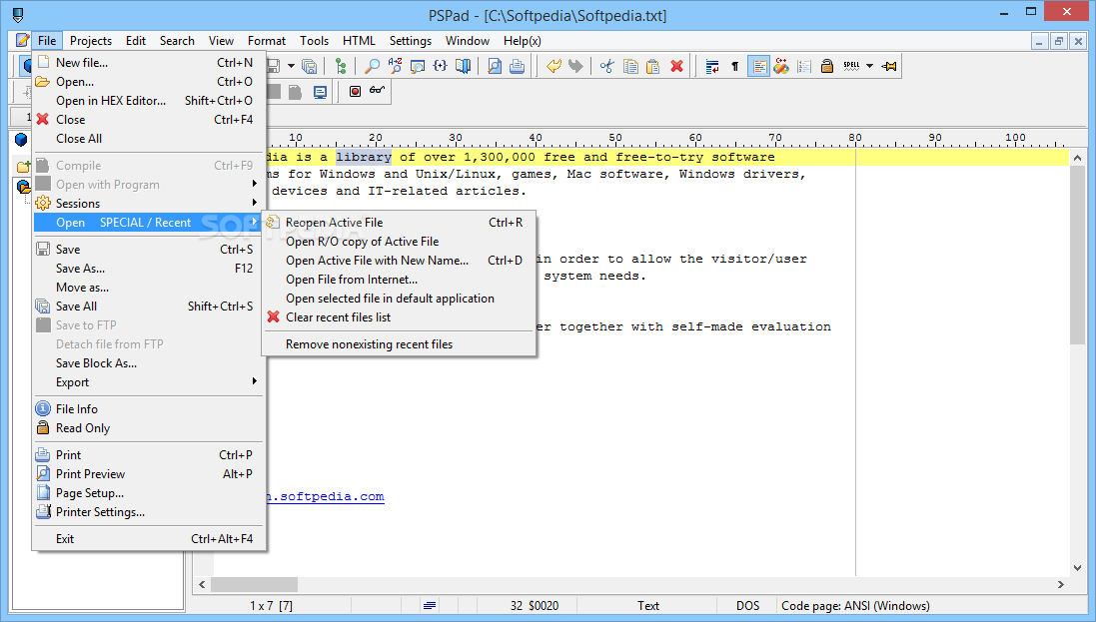
Task: Click the horizontal scrollbar thumb
Action: tap(254, 584)
